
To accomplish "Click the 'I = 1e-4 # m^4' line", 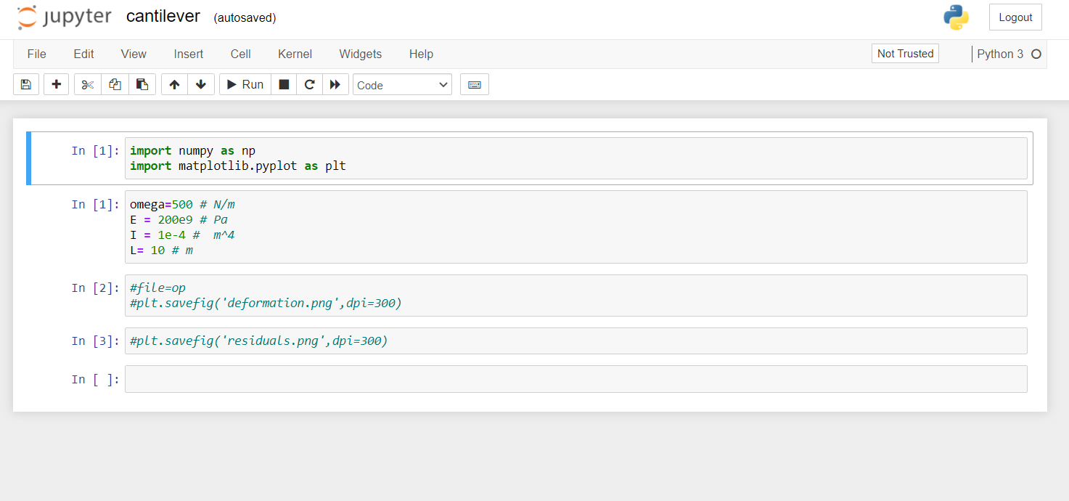I will 182,235.
